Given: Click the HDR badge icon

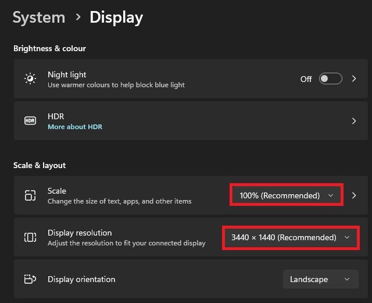Looking at the screenshot, I should coord(30,121).
